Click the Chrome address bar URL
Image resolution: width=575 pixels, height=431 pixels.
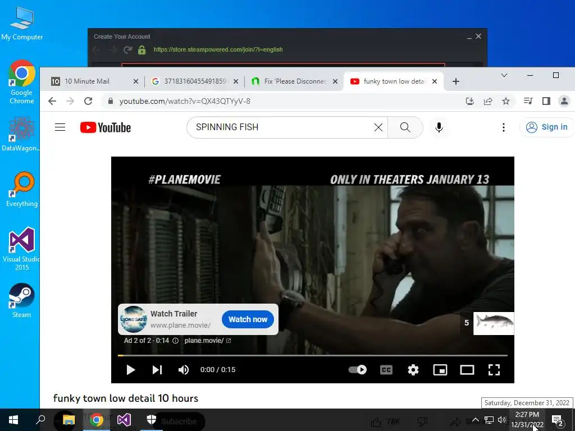[185, 101]
